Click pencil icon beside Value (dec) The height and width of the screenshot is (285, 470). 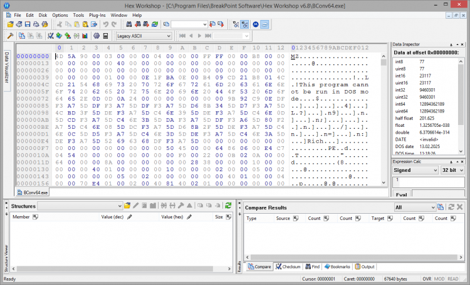coord(130,217)
